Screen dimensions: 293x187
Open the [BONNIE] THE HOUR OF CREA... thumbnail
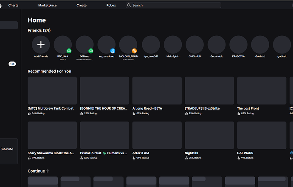pos(104,91)
